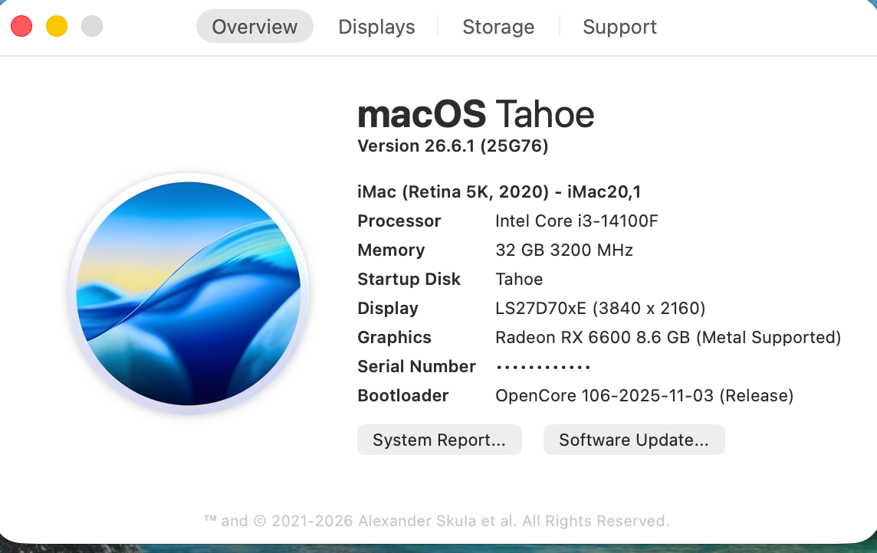Minimize window with the yellow button

point(57,26)
